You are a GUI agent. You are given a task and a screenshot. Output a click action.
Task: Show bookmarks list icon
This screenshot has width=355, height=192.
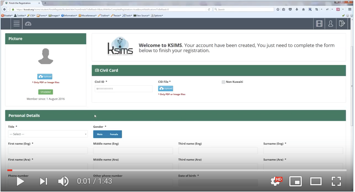coord(284,9)
